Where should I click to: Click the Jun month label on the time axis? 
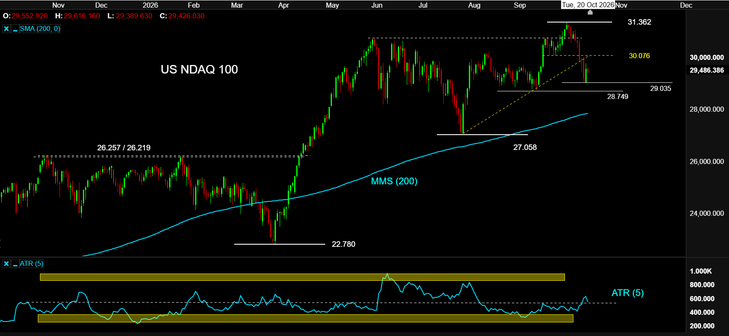coord(377,5)
